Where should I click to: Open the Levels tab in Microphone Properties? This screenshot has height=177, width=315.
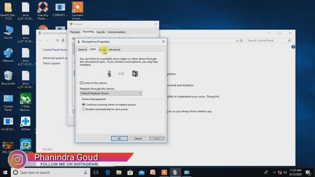102,50
